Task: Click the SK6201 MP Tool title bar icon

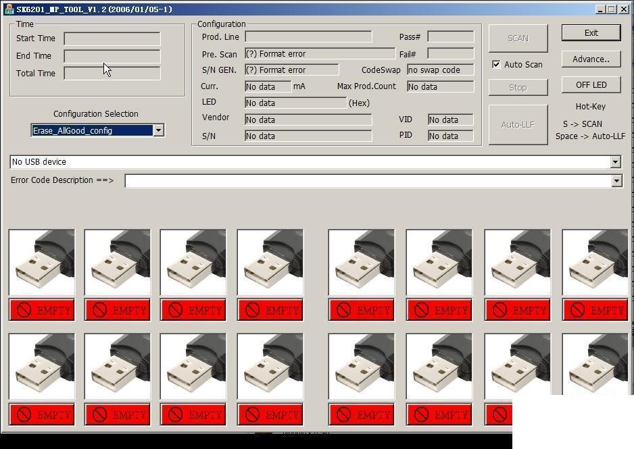Action: [8, 9]
